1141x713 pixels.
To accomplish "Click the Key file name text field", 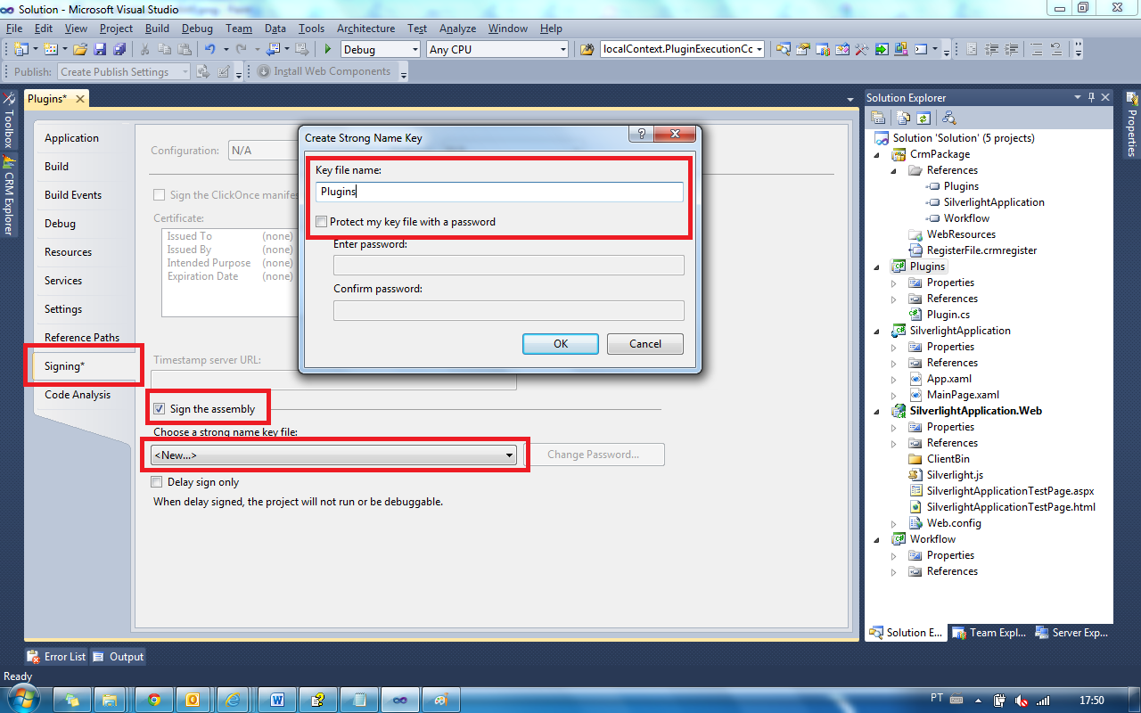I will coord(499,192).
